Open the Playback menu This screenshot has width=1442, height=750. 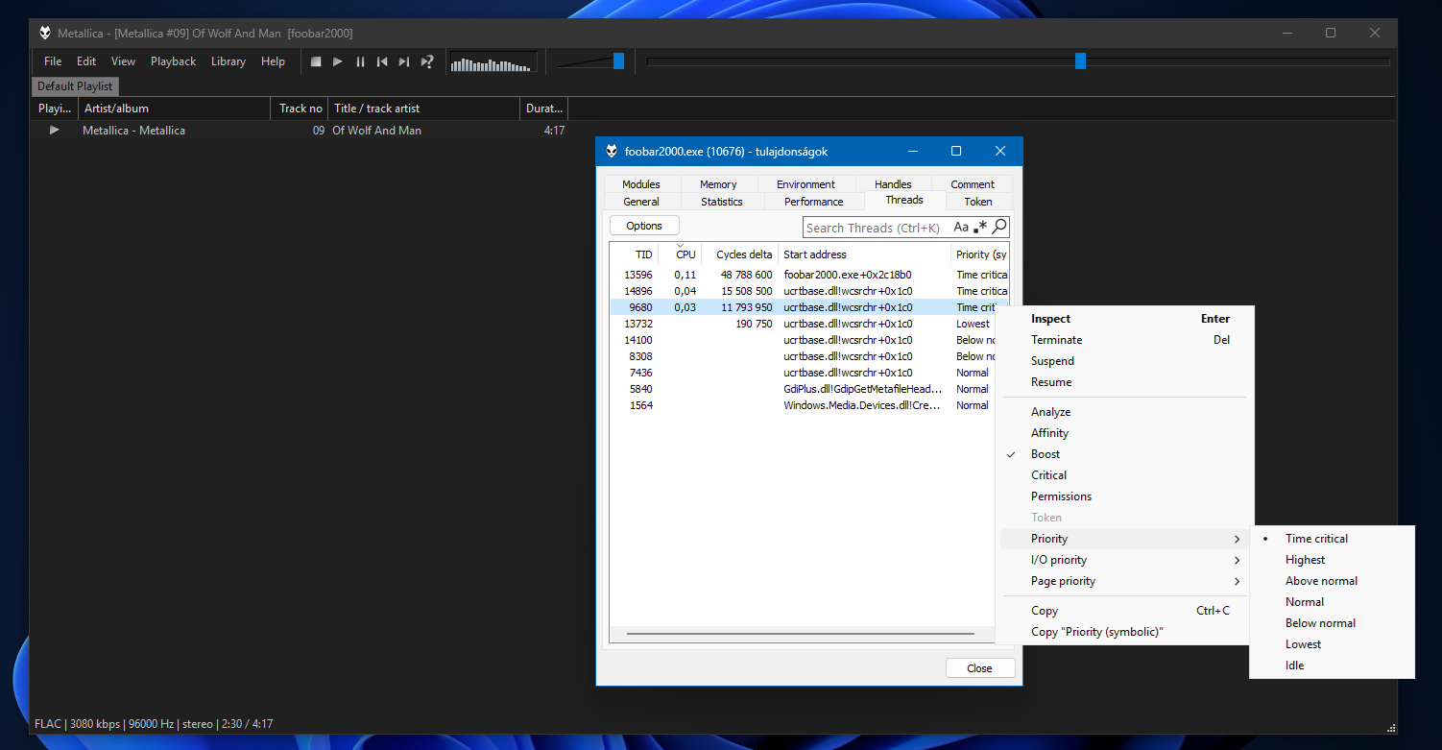(173, 61)
